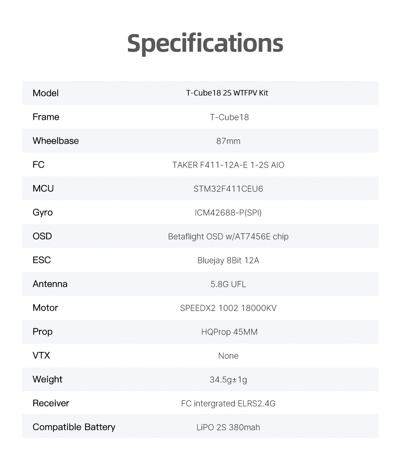Image resolution: width=403 pixels, height=468 pixels.
Task: Select the SPEEDX2 1002 18000KV text
Action: [x=228, y=308]
